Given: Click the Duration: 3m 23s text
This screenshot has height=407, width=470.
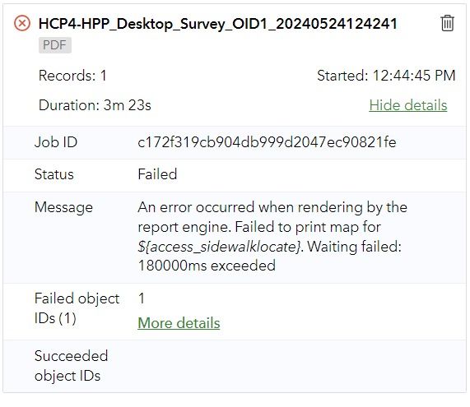Looking at the screenshot, I should 95,105.
